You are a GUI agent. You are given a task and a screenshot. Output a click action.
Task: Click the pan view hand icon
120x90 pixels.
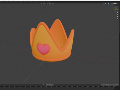[118, 15]
